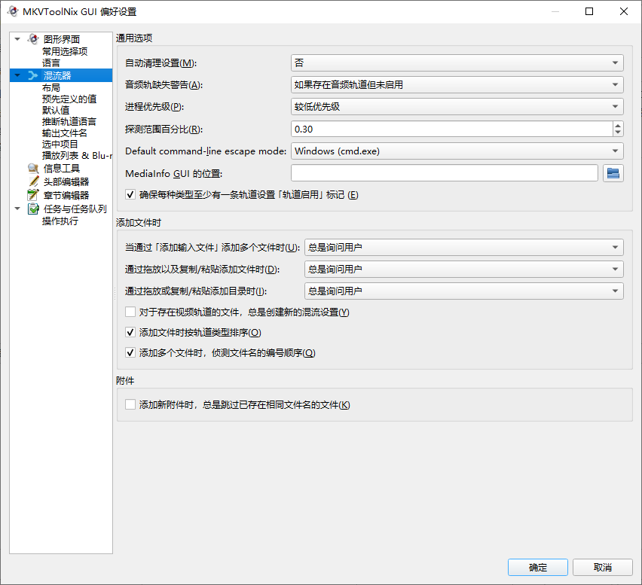642x585 pixels.
Task: Collapse the 任务与任务队列 tree node arrow
Action: pyautogui.click(x=17, y=209)
